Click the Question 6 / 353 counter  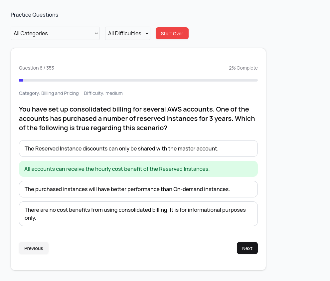[x=36, y=68]
